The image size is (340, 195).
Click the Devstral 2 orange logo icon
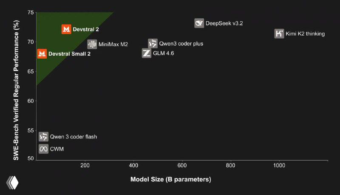pyautogui.click(x=66, y=29)
